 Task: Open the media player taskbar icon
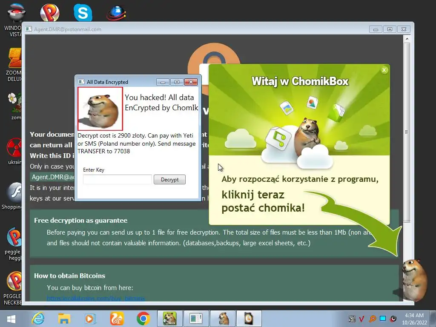pyautogui.click(x=90, y=318)
